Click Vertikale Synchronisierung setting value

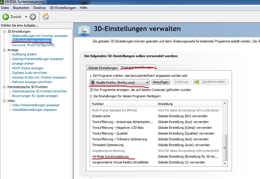[x=188, y=157]
